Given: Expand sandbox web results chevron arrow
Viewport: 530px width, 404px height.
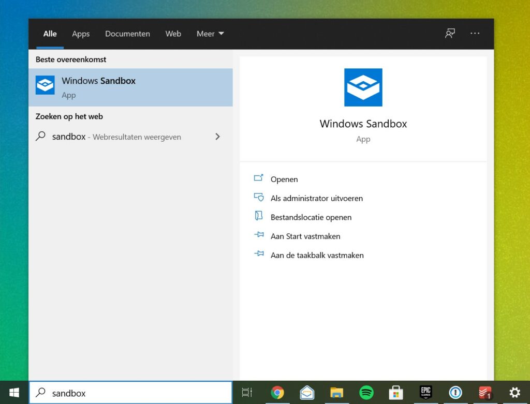Looking at the screenshot, I should pos(218,137).
